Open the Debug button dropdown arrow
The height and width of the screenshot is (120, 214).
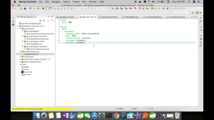click(114, 9)
